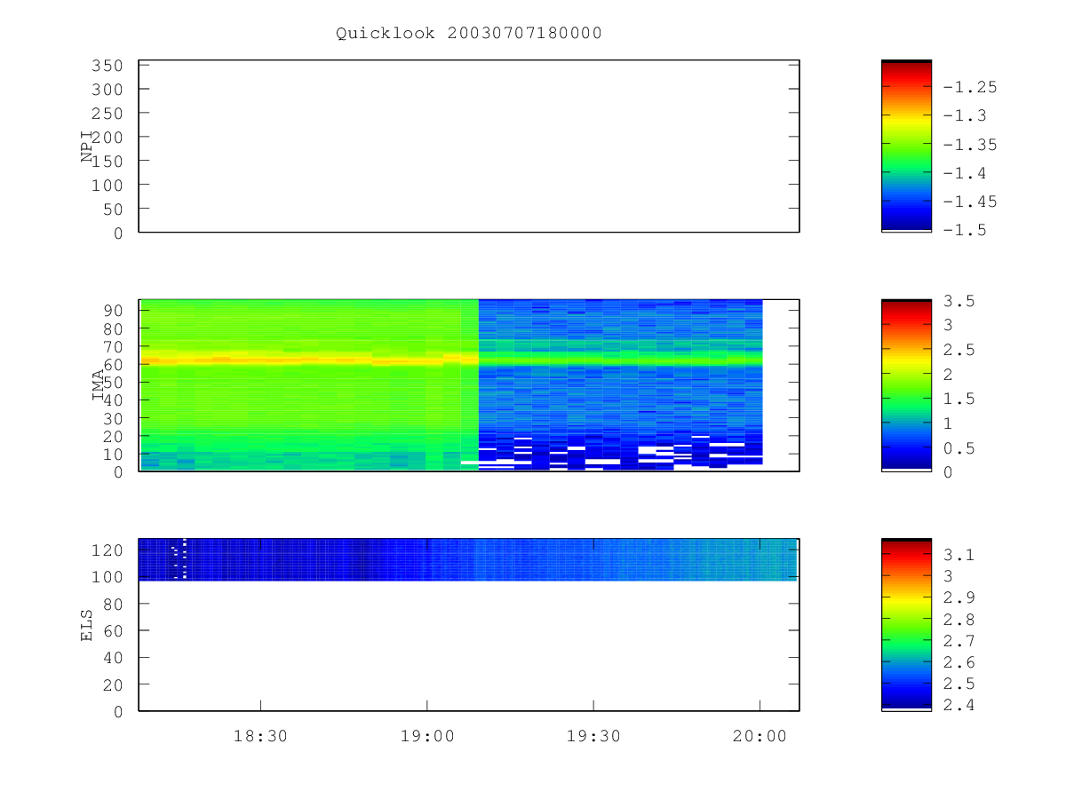Screen dimensions: 1066x799
Task: Click the '250' tick on NPI axis
Action: coord(106,114)
